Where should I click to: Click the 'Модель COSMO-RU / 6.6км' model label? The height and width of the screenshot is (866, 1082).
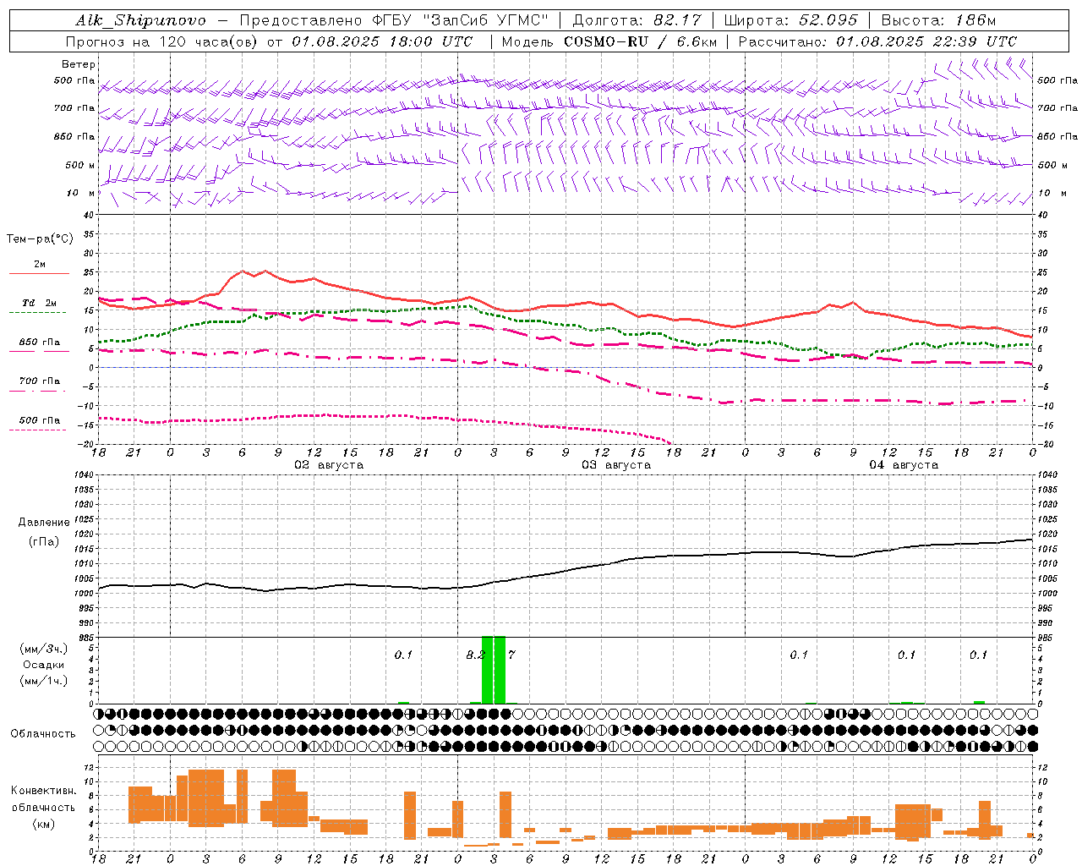(x=608, y=41)
